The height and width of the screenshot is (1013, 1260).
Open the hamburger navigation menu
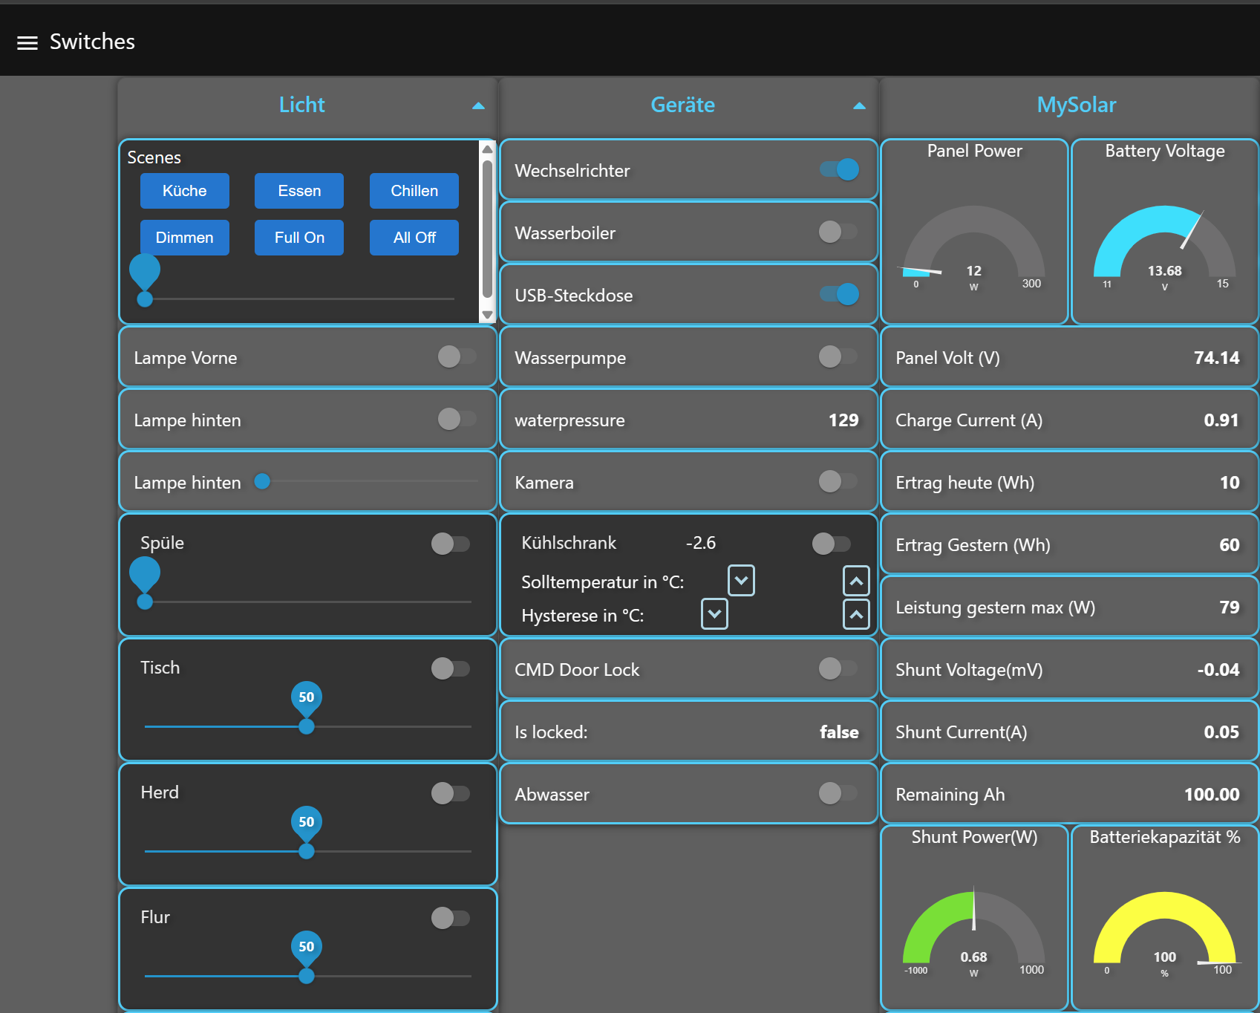pyautogui.click(x=27, y=43)
